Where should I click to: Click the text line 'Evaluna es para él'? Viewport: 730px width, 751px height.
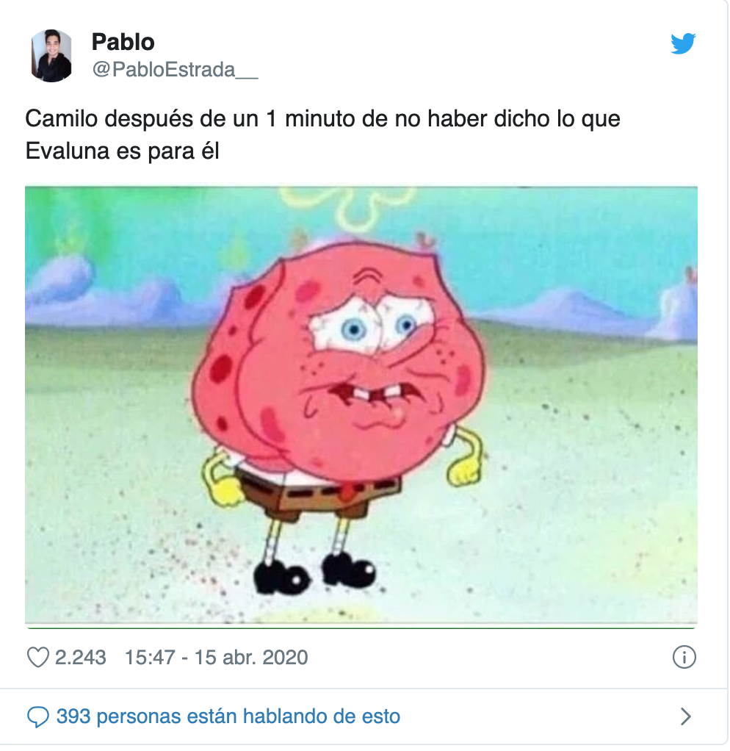point(123,151)
